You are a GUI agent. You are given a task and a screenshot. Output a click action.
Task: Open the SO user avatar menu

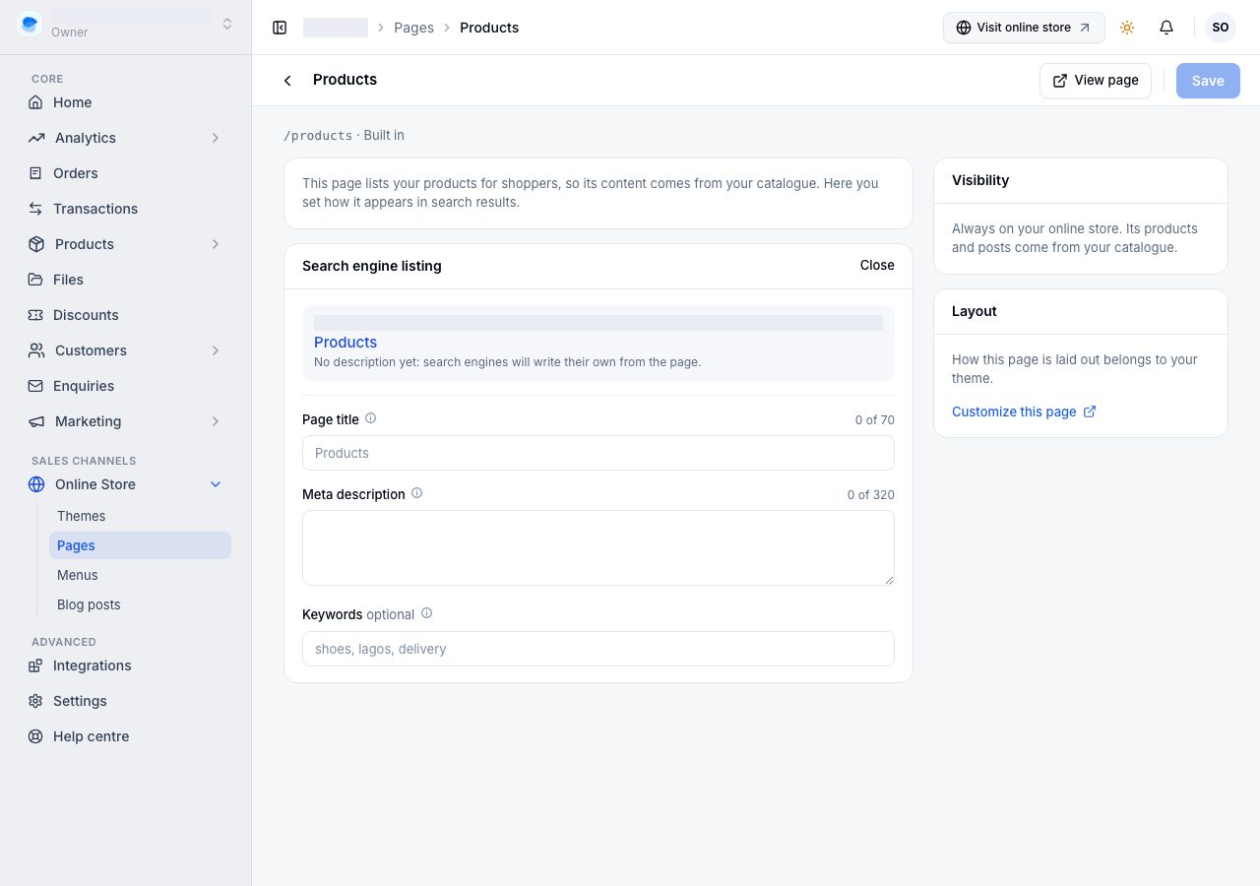tap(1221, 28)
